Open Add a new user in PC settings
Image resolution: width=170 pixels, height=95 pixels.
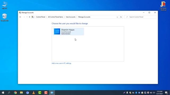61,63
